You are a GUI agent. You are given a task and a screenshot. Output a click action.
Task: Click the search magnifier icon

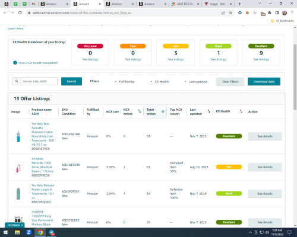17,81
